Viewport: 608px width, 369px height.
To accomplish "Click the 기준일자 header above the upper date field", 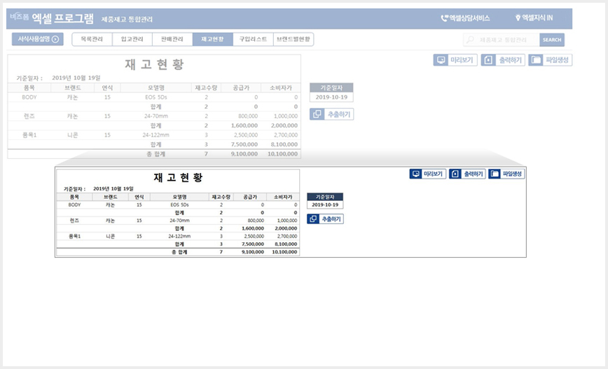I will coord(331,88).
